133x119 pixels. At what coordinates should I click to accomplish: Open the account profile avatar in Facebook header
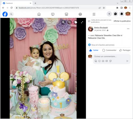[x=128, y=14]
